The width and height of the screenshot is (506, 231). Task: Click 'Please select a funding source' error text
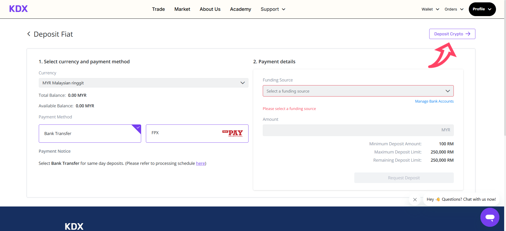[x=289, y=109]
